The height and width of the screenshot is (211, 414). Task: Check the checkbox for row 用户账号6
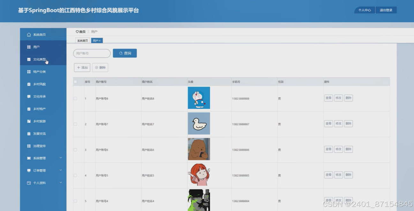[x=75, y=150]
